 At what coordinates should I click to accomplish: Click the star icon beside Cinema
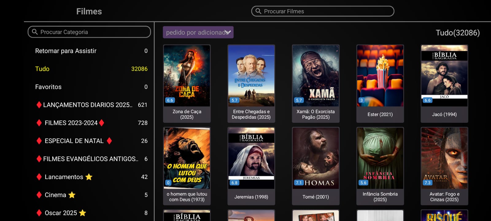72,195
